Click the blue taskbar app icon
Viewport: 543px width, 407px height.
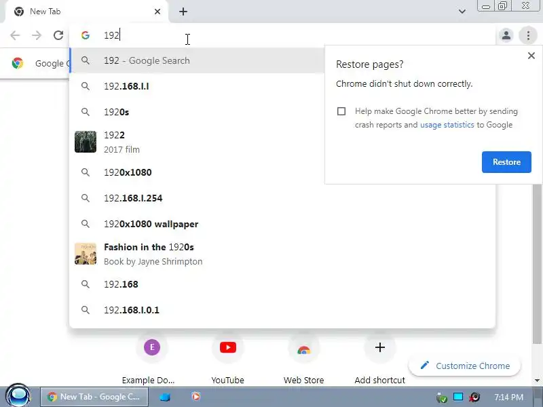tap(165, 397)
